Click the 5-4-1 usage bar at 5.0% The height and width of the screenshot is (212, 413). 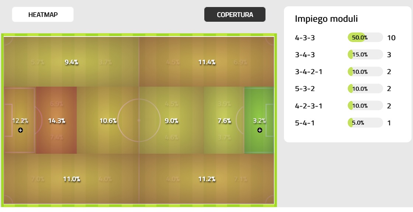tap(365, 123)
